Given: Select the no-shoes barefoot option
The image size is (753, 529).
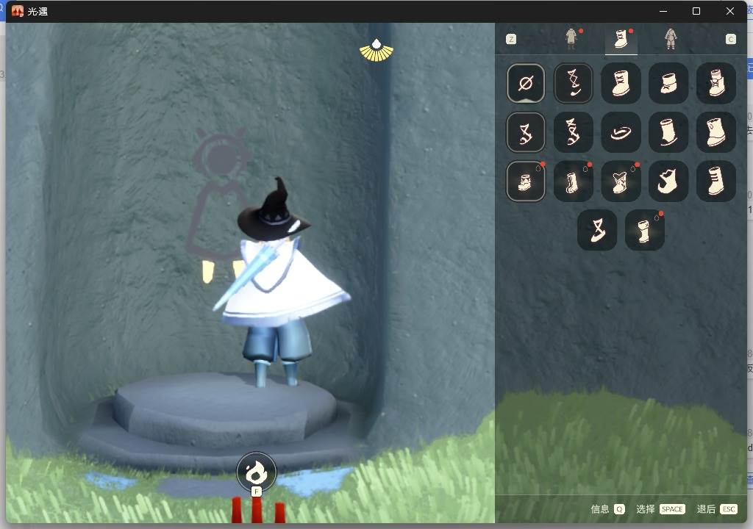Looking at the screenshot, I should pyautogui.click(x=525, y=84).
